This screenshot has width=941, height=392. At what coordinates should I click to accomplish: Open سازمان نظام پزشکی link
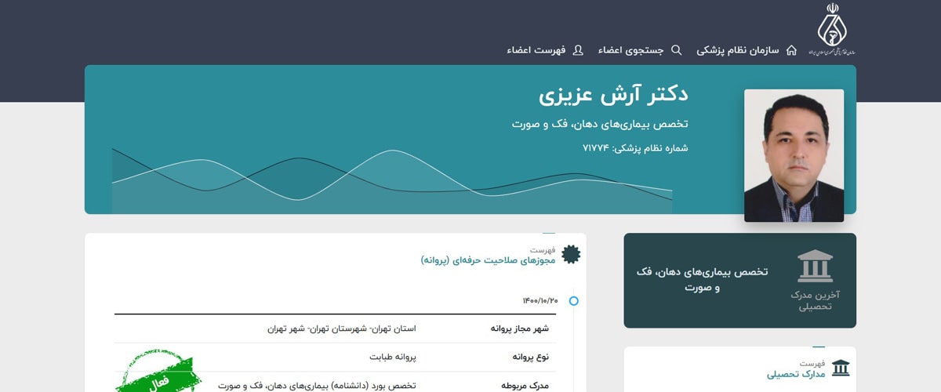point(738,50)
